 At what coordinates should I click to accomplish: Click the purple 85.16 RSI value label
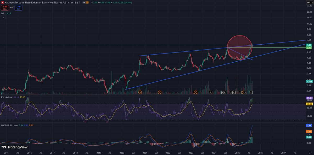[x=309, y=98]
